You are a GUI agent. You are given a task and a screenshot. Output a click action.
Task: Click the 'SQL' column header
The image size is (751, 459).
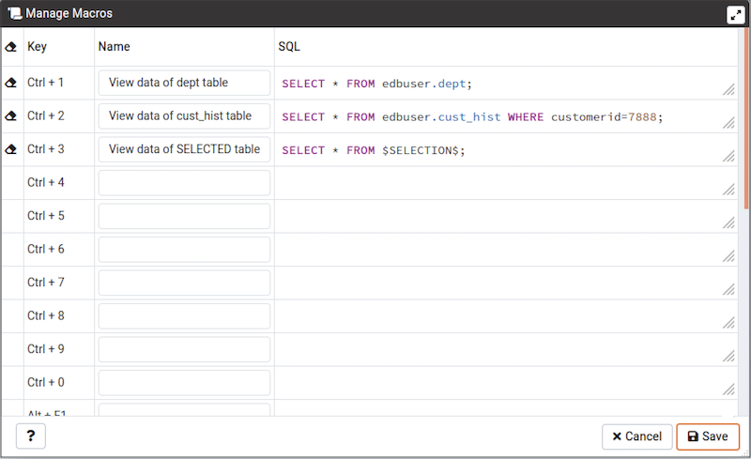pyautogui.click(x=289, y=47)
